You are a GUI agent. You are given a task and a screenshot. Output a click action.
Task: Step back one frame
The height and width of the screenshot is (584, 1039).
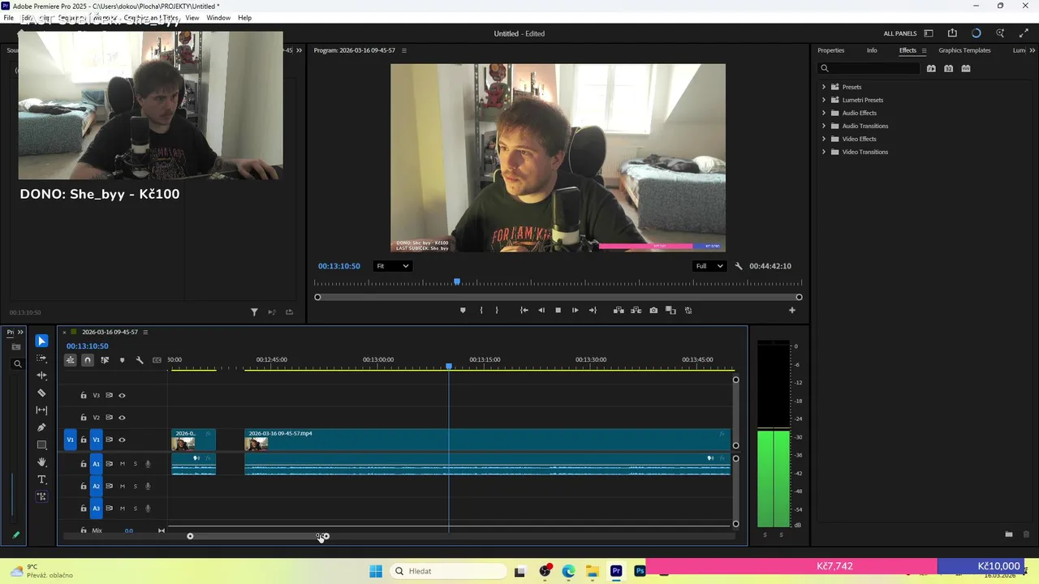click(x=541, y=310)
